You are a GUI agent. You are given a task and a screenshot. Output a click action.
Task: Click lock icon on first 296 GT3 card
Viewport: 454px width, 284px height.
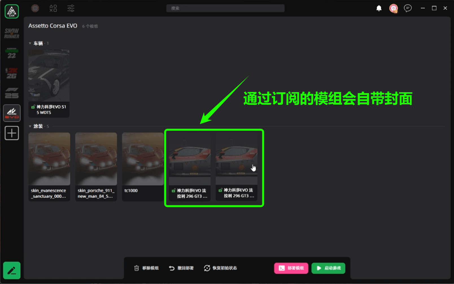(x=174, y=191)
